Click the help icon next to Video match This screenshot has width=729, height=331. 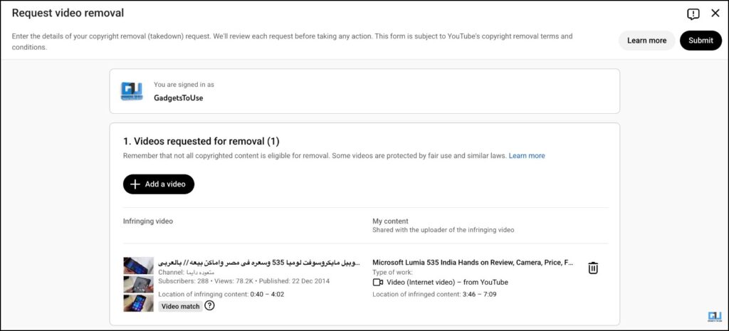tap(209, 305)
